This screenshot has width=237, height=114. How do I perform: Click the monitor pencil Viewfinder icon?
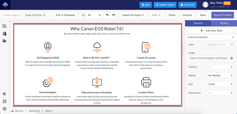point(97,82)
